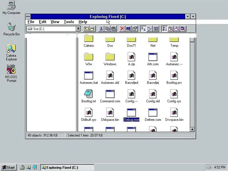Open the View menu
This screenshot has height=171, width=228.
point(55,22)
